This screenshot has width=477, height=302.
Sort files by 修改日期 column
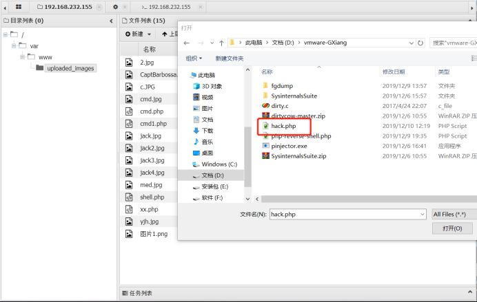pos(394,72)
